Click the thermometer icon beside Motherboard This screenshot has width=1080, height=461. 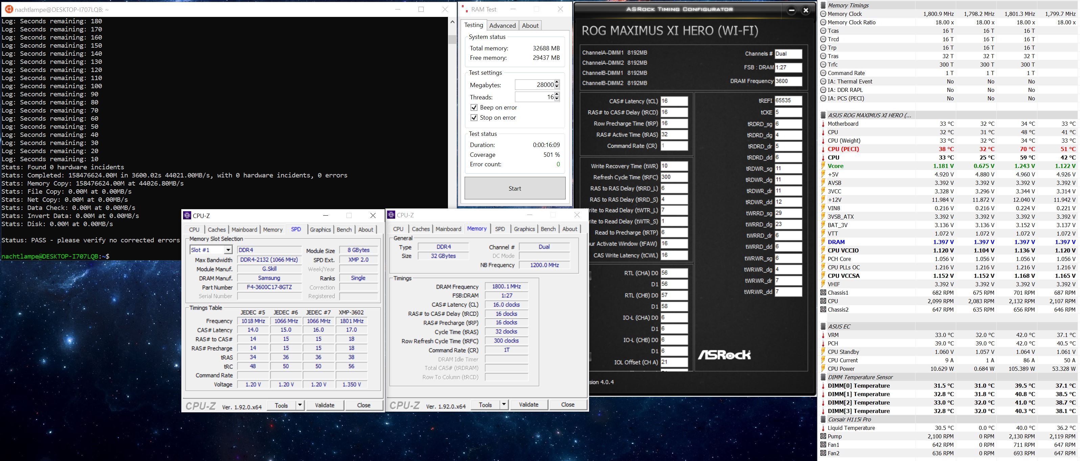[x=823, y=124]
